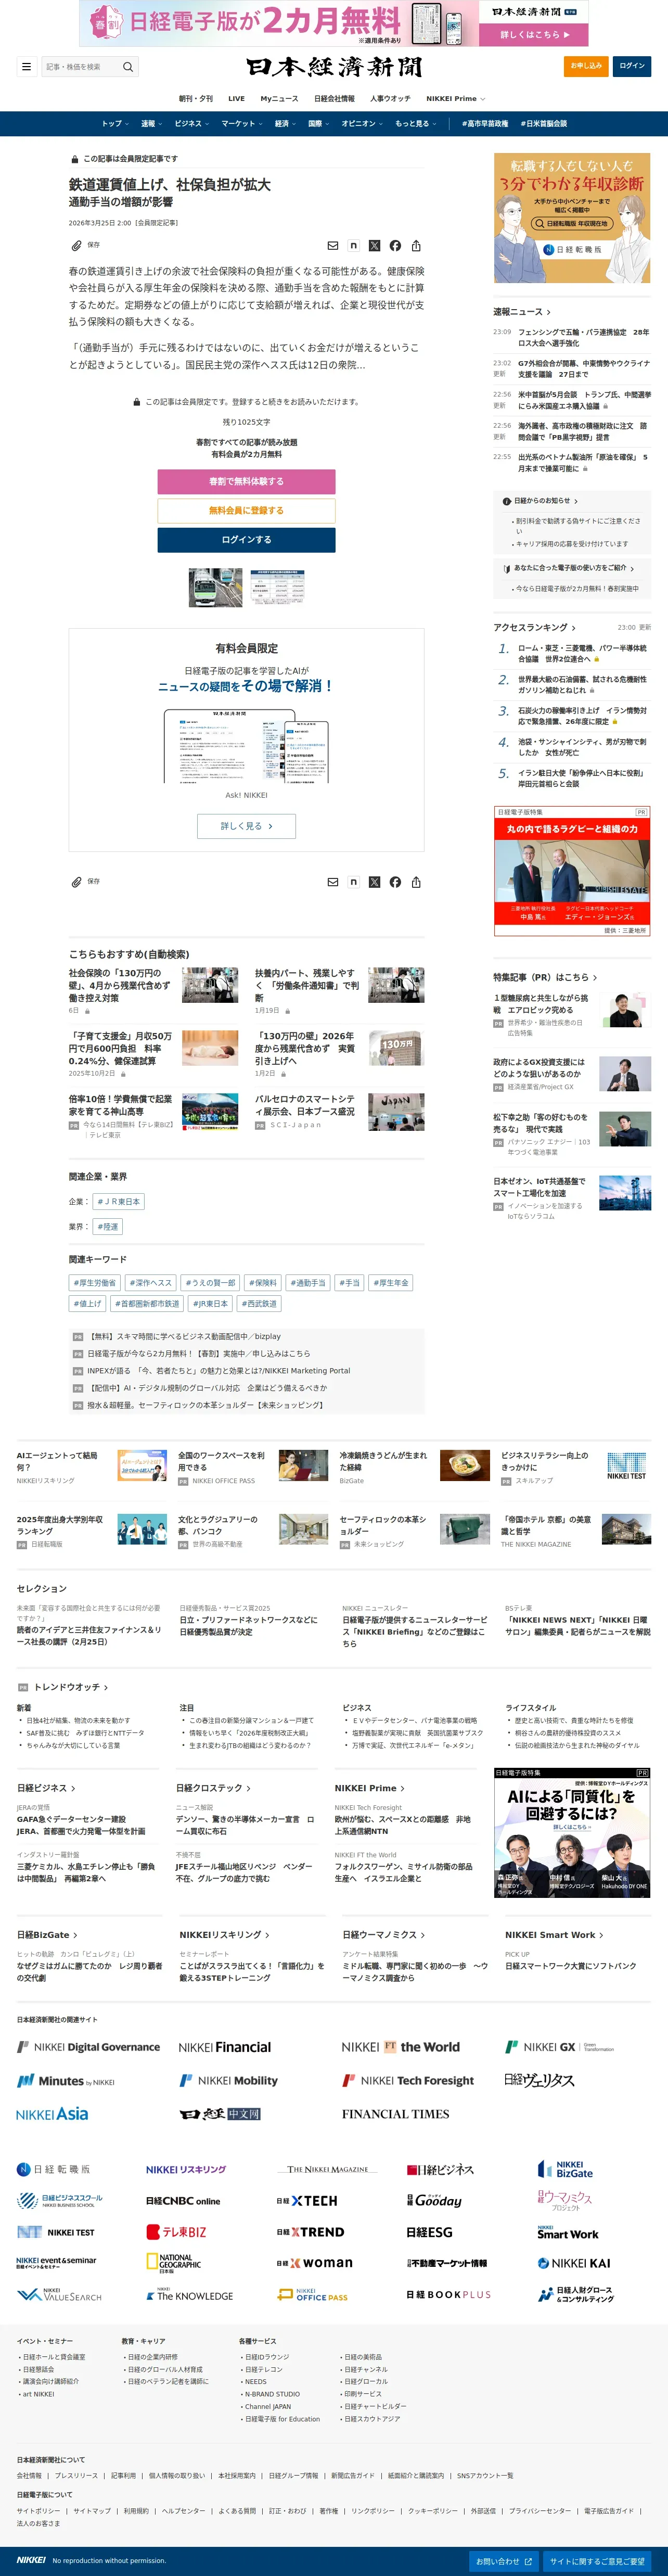The width and height of the screenshot is (668, 2576).
Task: Expand the ビジネス navigation dropdown
Action: (x=191, y=124)
